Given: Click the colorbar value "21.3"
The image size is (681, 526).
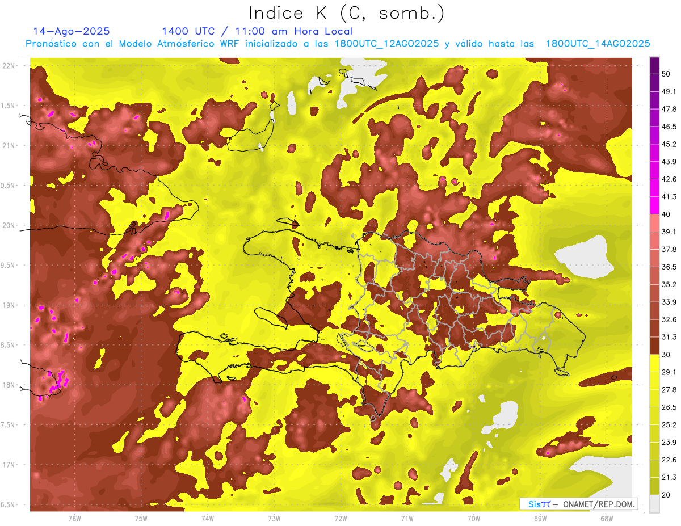Looking at the screenshot, I should [669, 477].
